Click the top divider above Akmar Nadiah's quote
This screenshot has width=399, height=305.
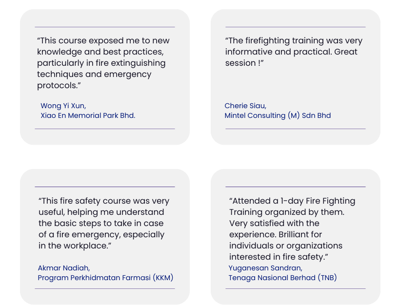tap(105, 187)
